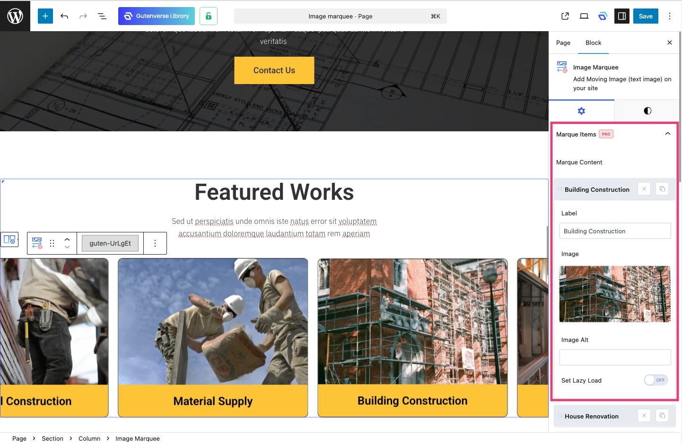Remove the House Renovation marquee item
This screenshot has width=682, height=444.
click(644, 416)
